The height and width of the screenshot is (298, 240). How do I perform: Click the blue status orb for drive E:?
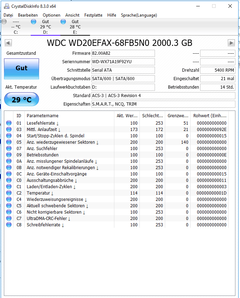63,22
